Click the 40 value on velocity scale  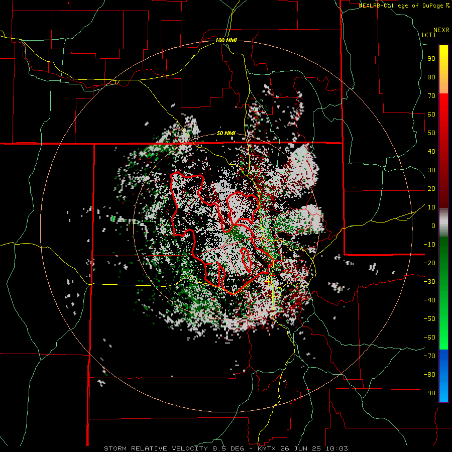coord(431,151)
